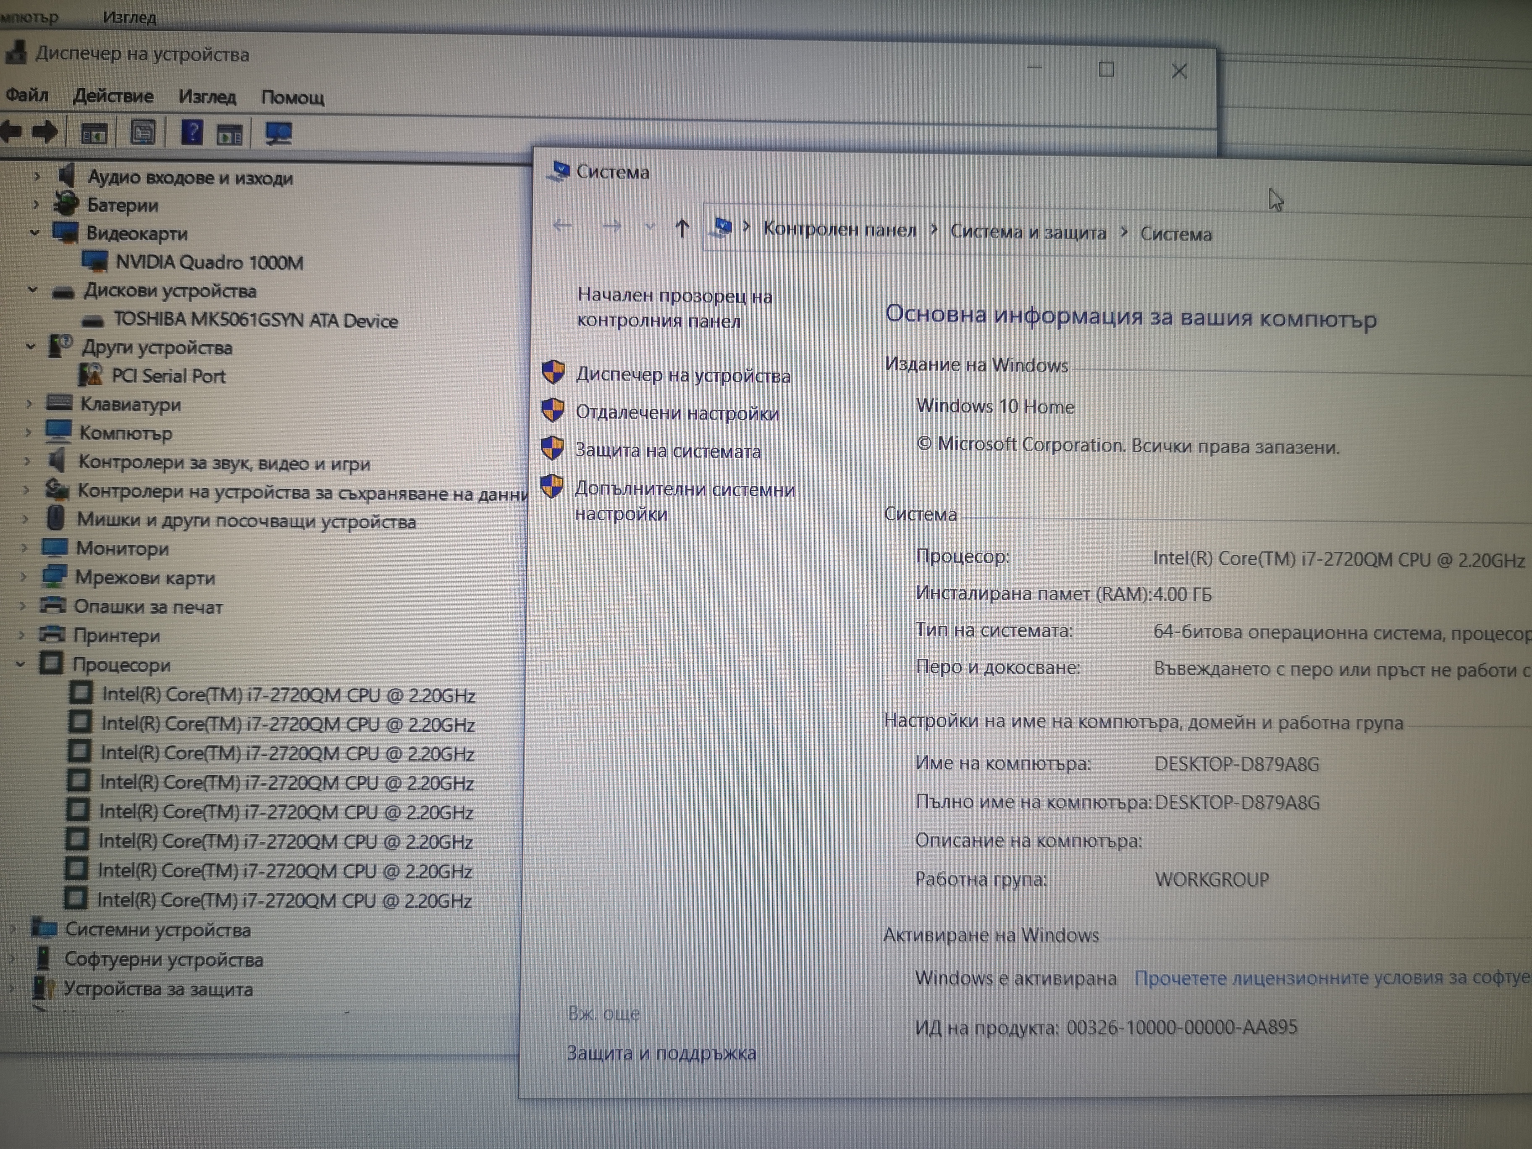
Task: Click the Мишки и други посочващи устройства mouse icon
Action: [x=55, y=517]
